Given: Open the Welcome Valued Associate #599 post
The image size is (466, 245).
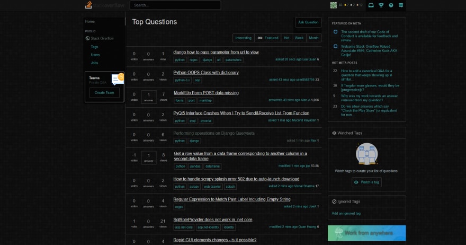Looking at the screenshot, I should click(x=369, y=50).
